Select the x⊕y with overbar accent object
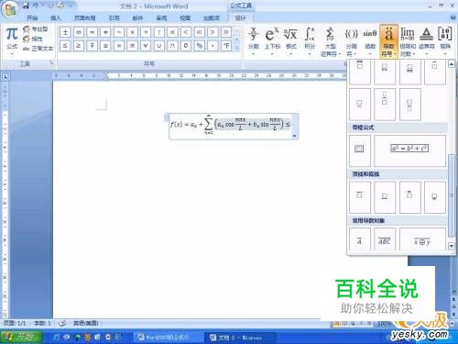 click(422, 239)
